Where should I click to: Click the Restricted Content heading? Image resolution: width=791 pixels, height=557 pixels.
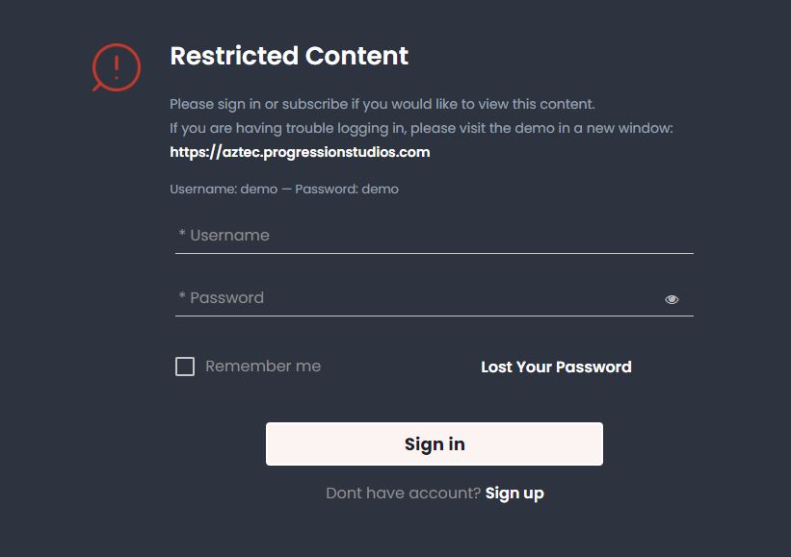(x=289, y=56)
